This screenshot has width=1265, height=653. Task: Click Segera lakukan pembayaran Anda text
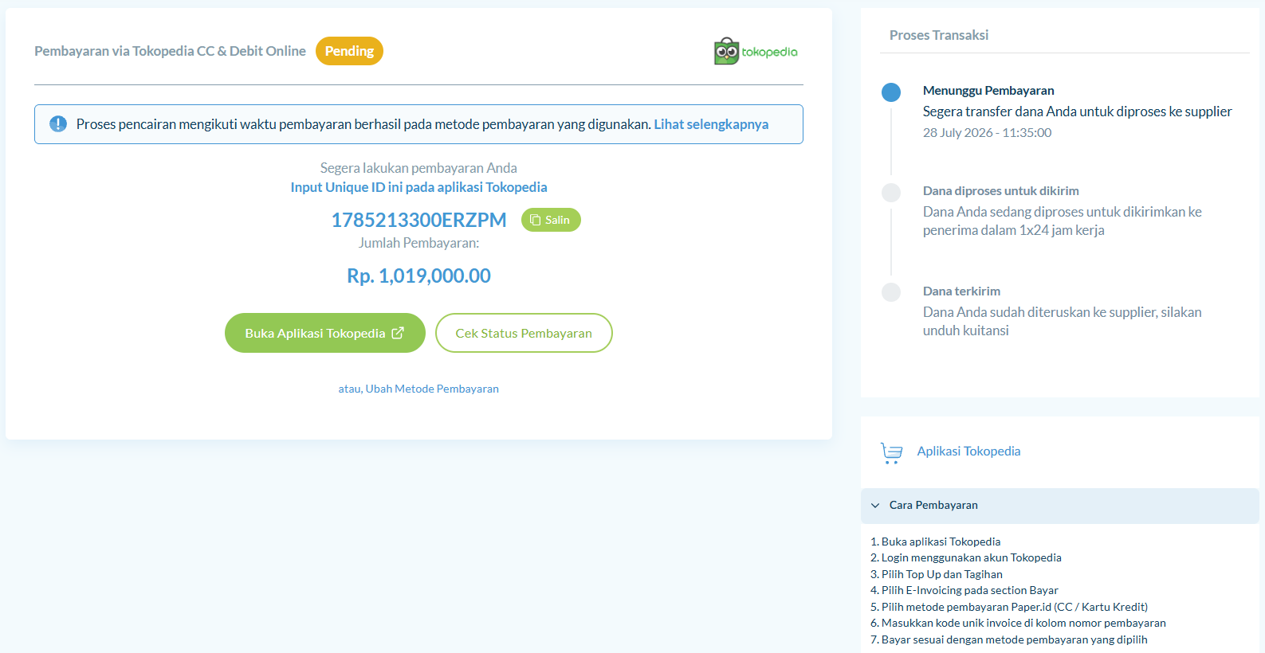[x=418, y=168]
